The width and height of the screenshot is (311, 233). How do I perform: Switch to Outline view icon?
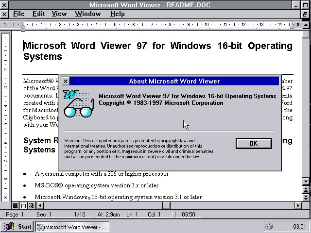(x=31, y=205)
